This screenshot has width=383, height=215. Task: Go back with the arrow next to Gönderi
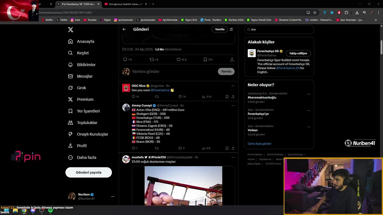(x=124, y=29)
